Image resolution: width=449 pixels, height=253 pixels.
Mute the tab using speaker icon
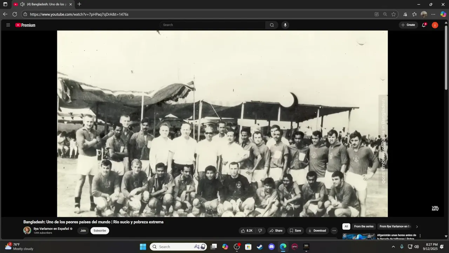pyautogui.click(x=22, y=4)
